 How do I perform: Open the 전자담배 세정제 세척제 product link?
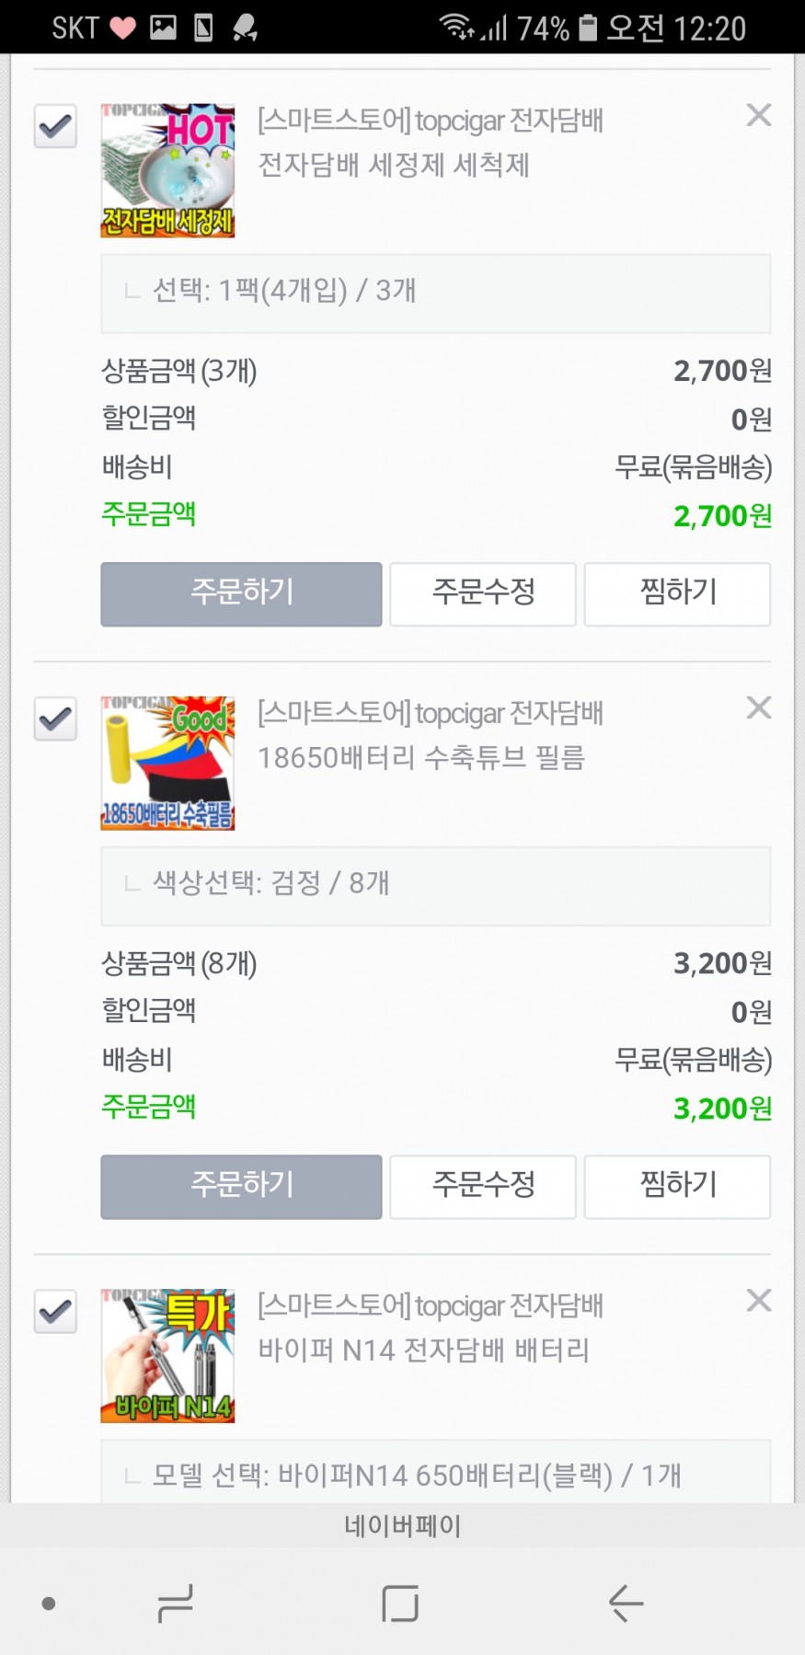pyautogui.click(x=394, y=166)
